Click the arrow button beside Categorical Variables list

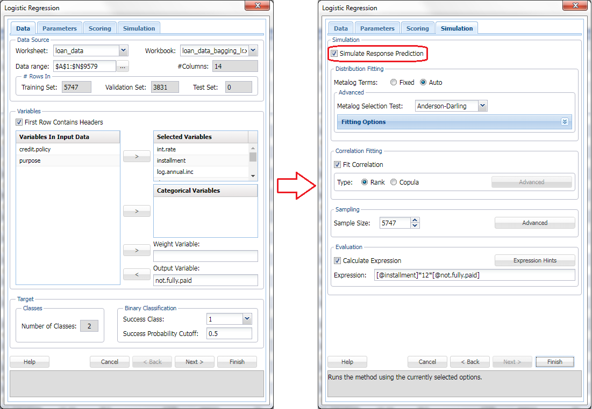[137, 211]
